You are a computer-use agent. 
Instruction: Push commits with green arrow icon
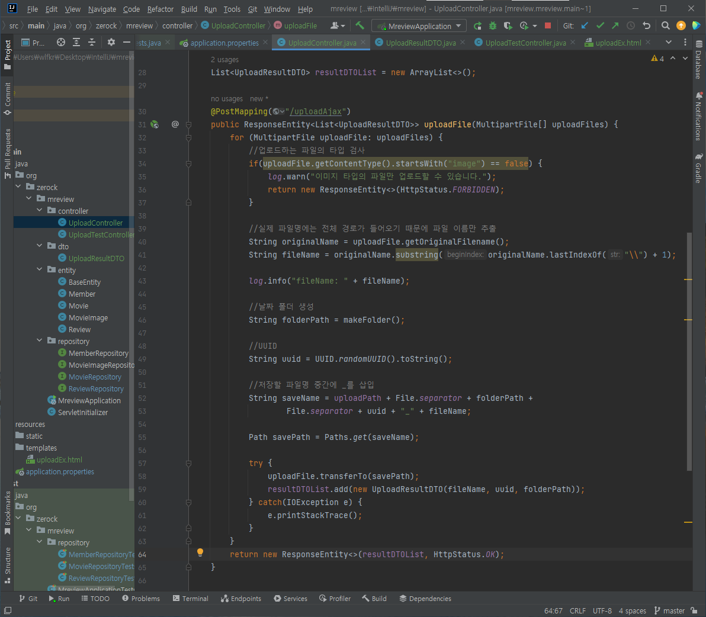pos(615,25)
